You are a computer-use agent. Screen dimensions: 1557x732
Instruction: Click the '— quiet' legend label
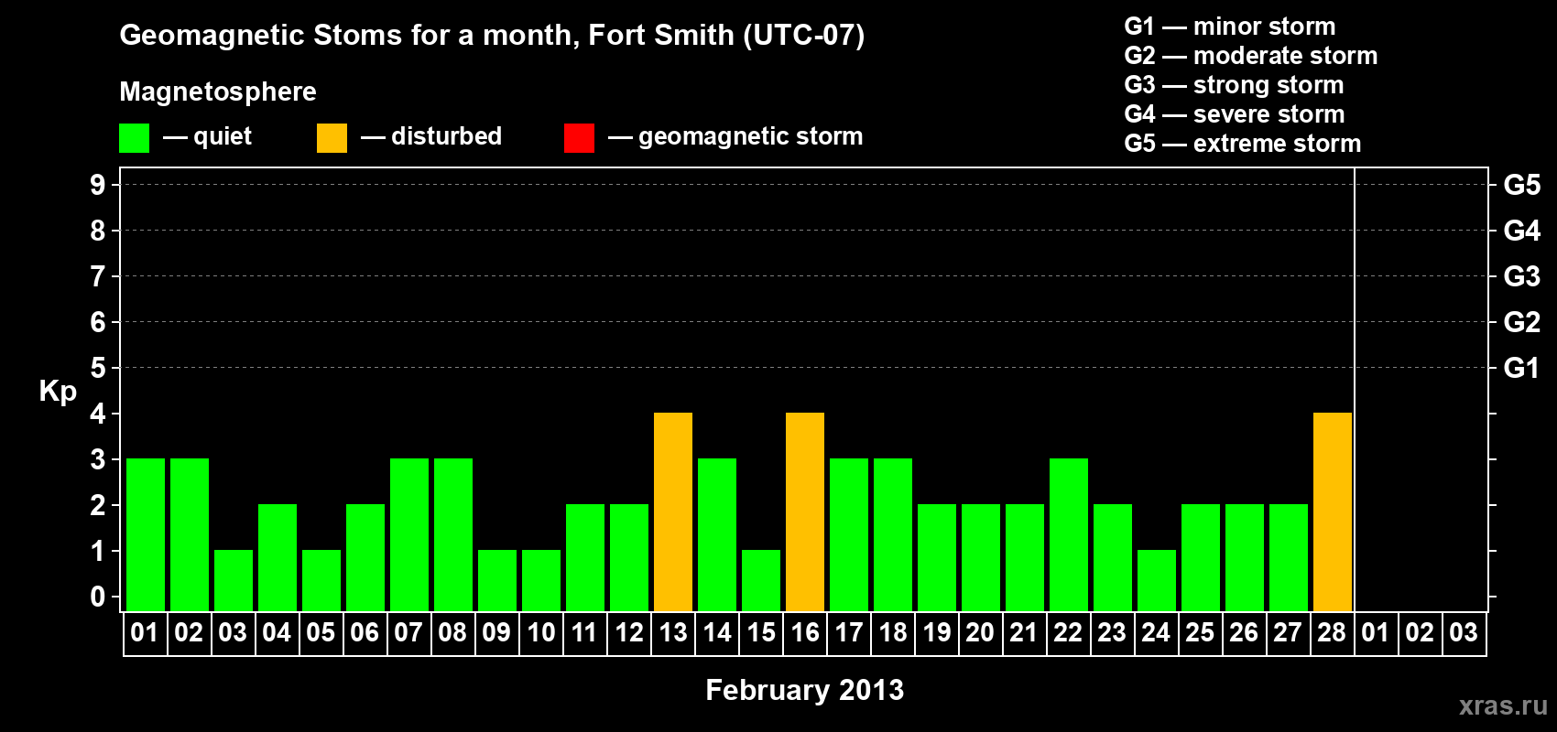point(207,136)
